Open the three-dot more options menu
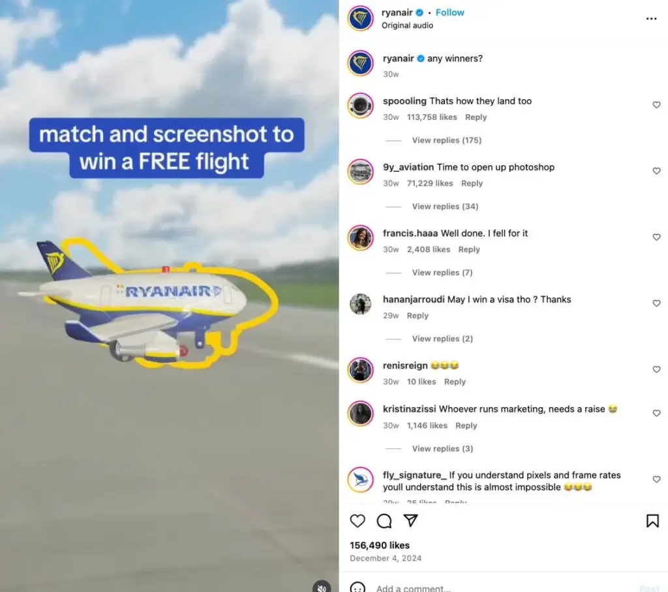The image size is (668, 592). point(652,19)
